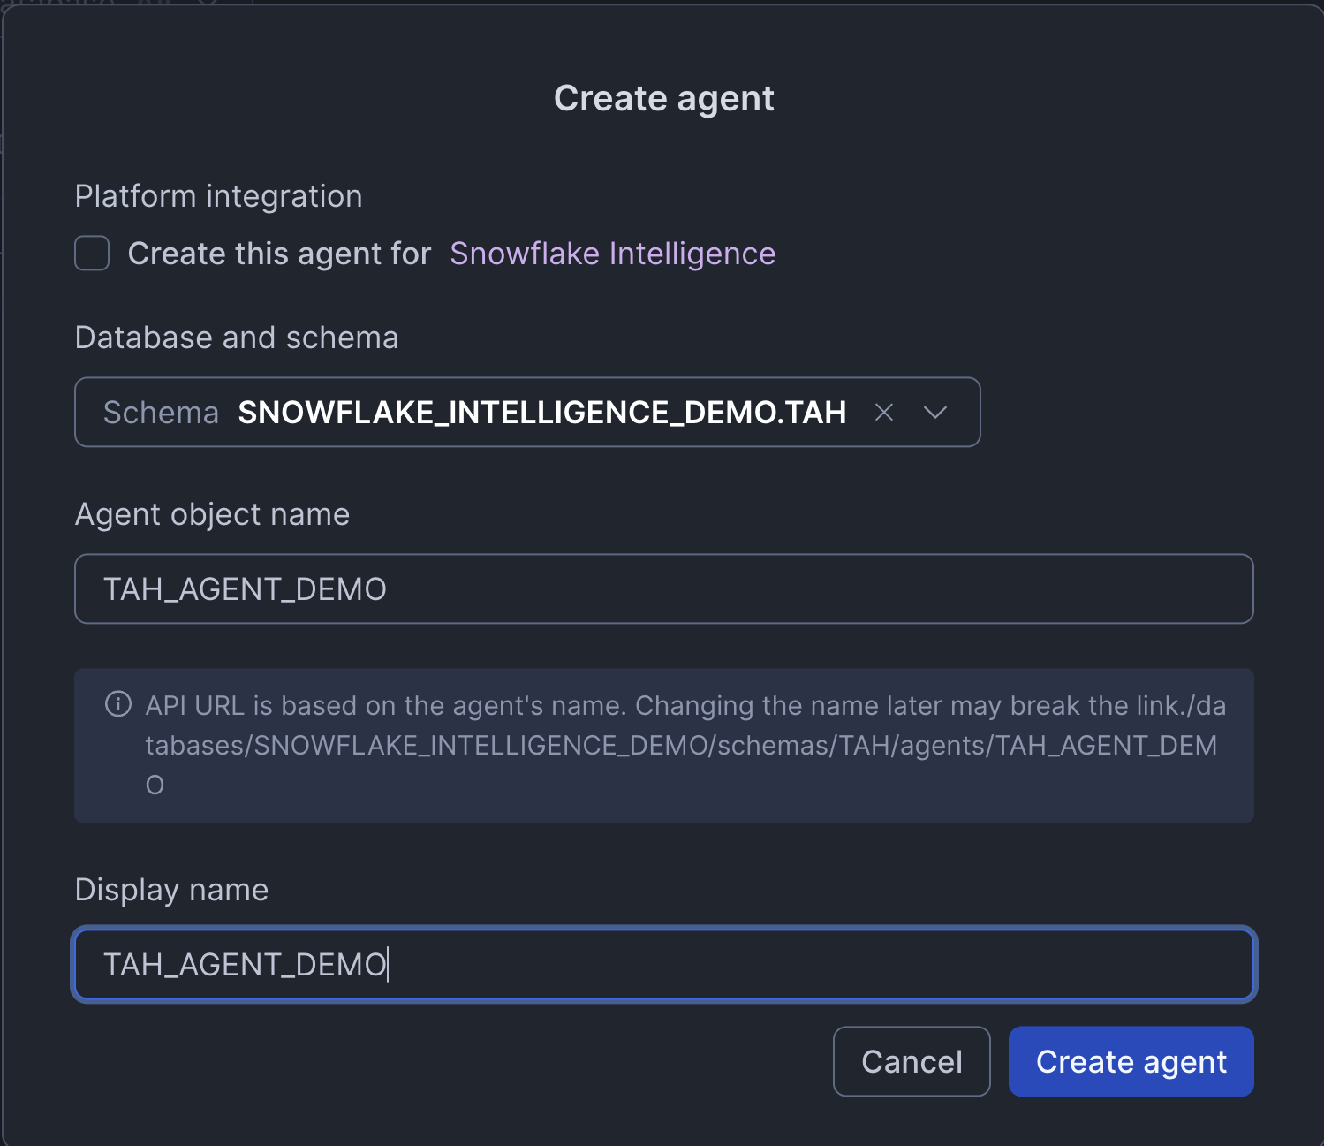Enable the Snowflake Intelligence agent checkbox
Image resolution: width=1324 pixels, height=1146 pixels.
click(92, 254)
